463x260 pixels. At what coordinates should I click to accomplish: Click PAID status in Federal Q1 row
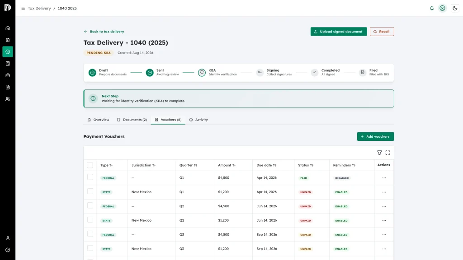[303, 178]
